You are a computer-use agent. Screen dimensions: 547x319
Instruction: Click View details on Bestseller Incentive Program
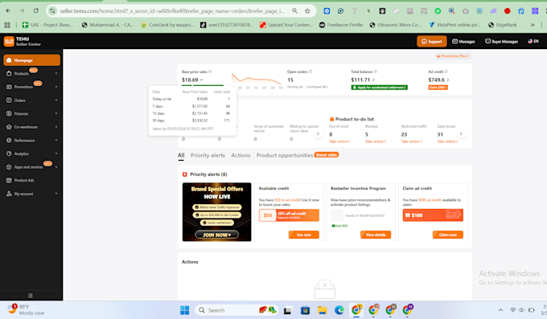(376, 235)
